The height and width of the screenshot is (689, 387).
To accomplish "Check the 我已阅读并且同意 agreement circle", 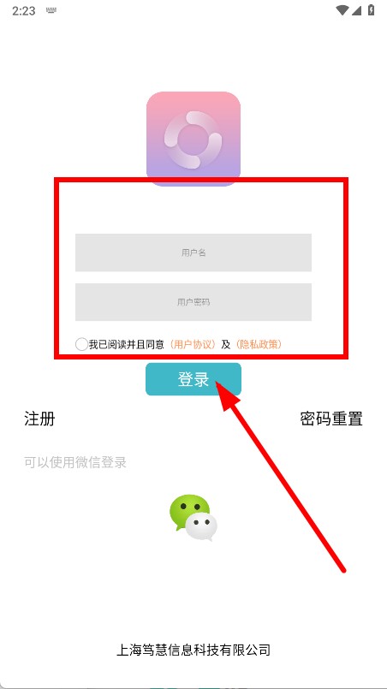I will tap(81, 344).
